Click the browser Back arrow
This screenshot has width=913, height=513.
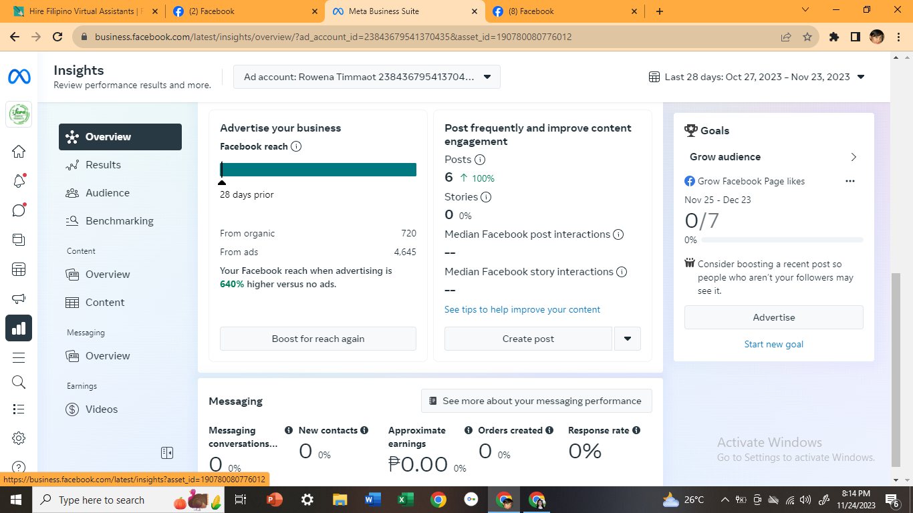15,37
